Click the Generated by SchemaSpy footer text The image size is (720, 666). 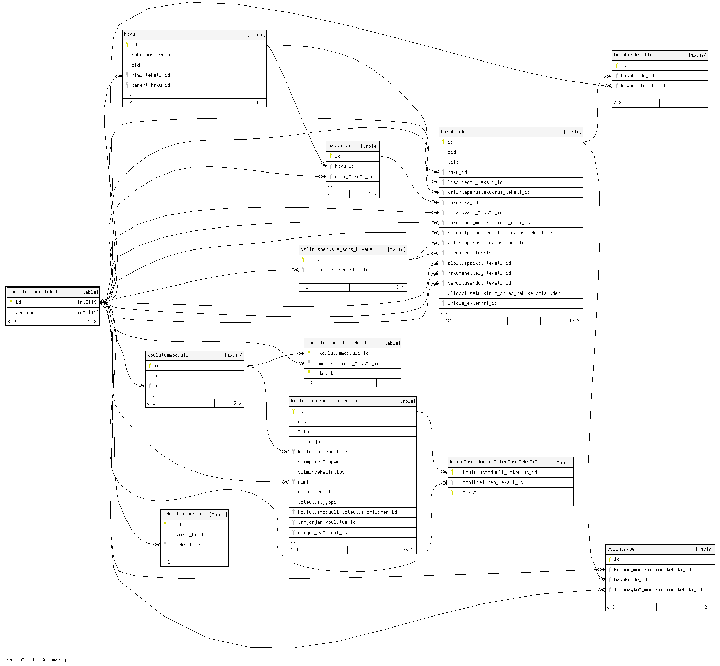click(36, 659)
